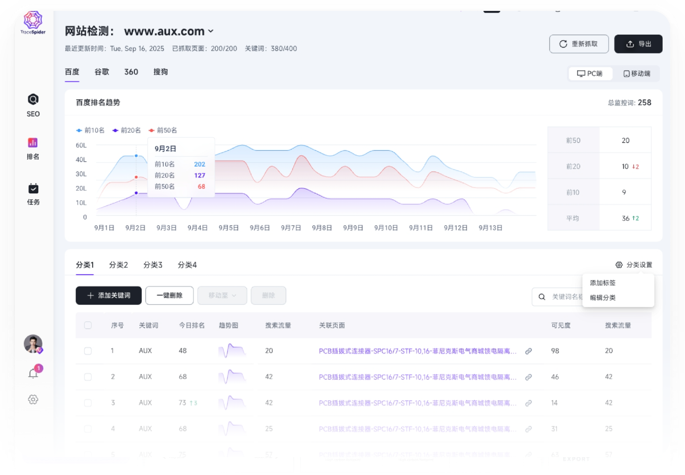The image size is (685, 475).
Task: Select the checkbox for row 2
Action: [88, 377]
